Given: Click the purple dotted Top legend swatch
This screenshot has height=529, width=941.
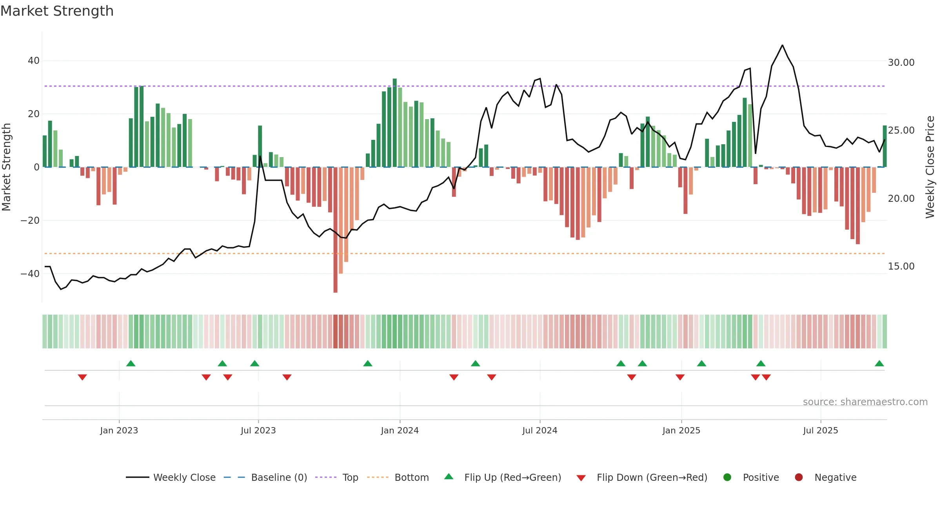Looking at the screenshot, I should (x=326, y=477).
